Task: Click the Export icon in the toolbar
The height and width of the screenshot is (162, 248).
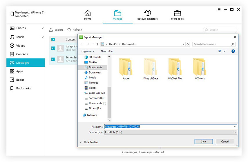Action: click(x=51, y=30)
